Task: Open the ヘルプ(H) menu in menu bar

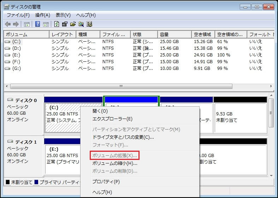Action: coord(86,15)
